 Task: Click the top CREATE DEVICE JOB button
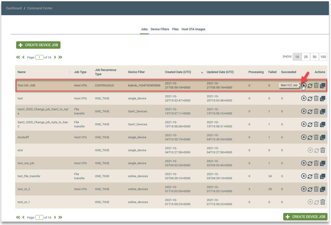(38, 45)
